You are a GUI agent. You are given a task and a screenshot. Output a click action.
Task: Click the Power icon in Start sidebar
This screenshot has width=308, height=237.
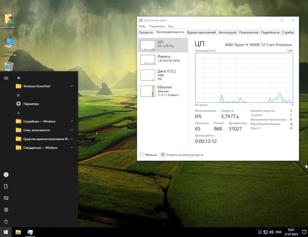point(6,222)
